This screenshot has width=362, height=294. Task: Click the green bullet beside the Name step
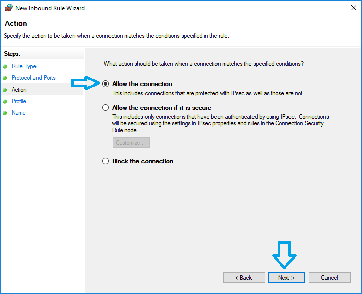pyautogui.click(x=5, y=113)
